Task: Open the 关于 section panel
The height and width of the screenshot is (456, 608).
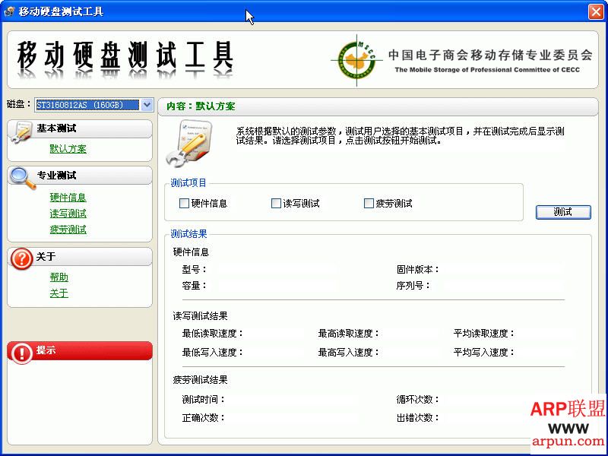Action: click(46, 258)
